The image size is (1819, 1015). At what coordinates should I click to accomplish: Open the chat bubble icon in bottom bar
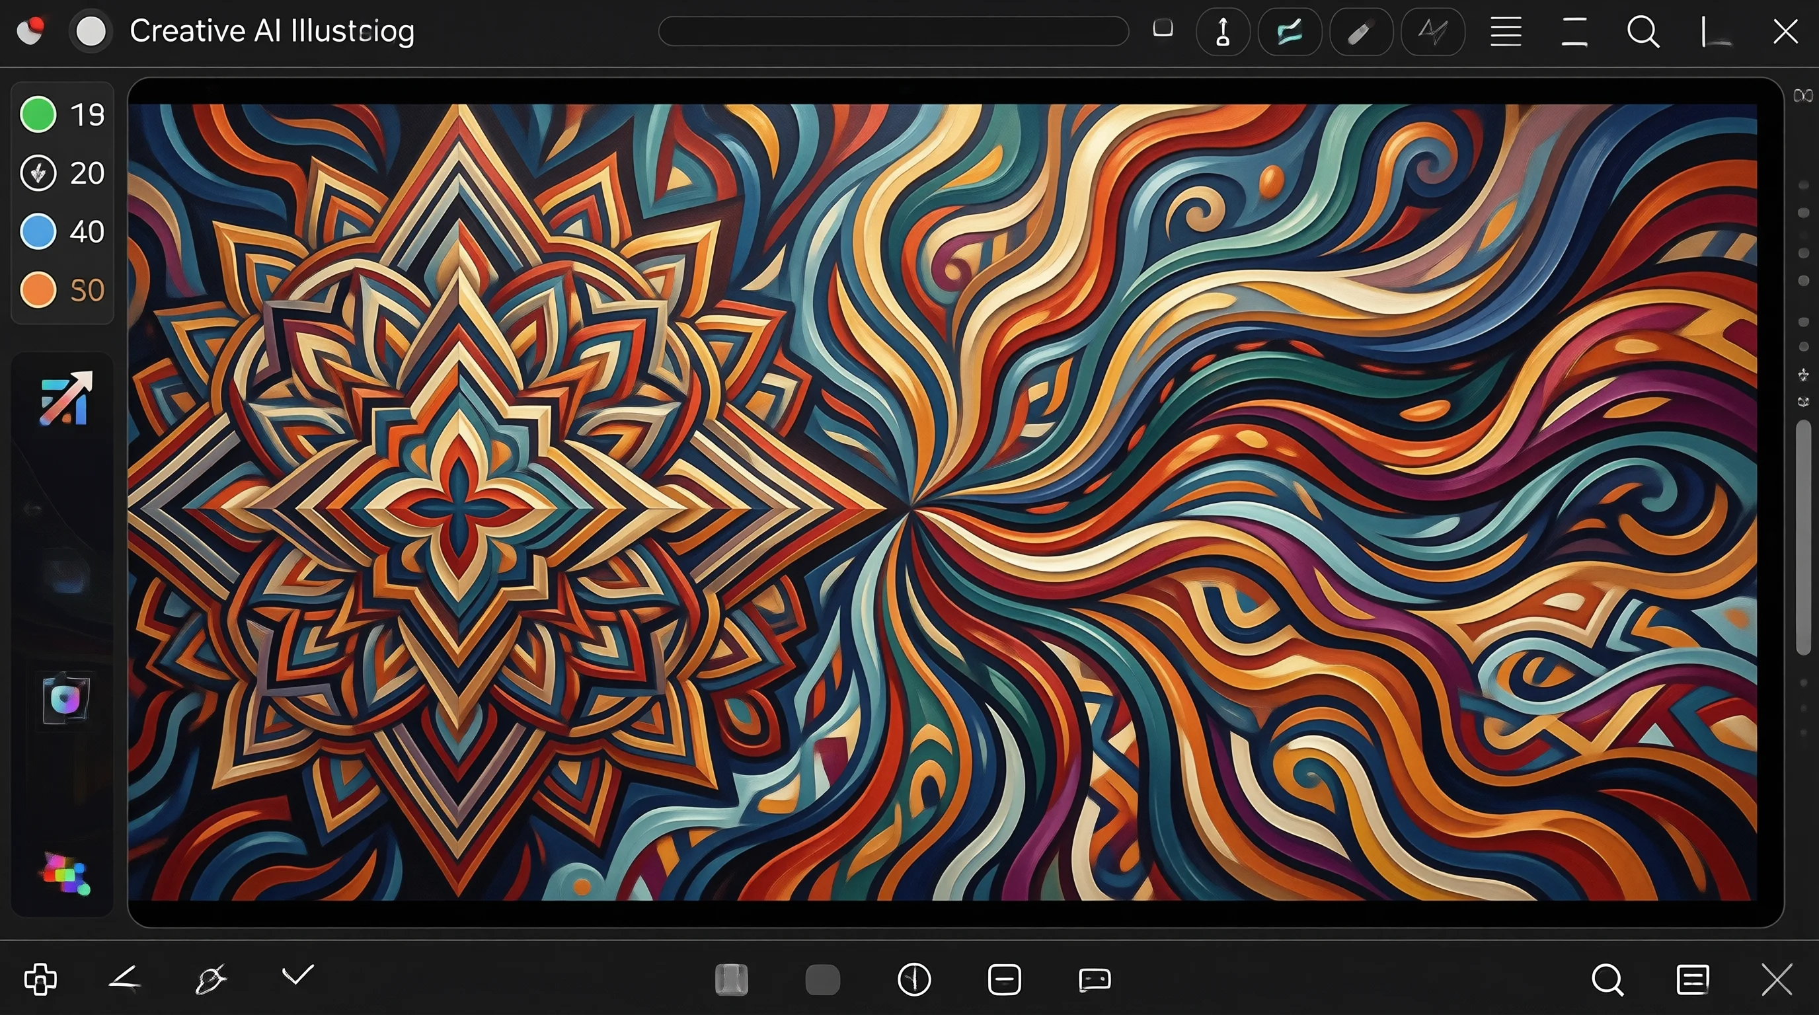pos(1095,980)
